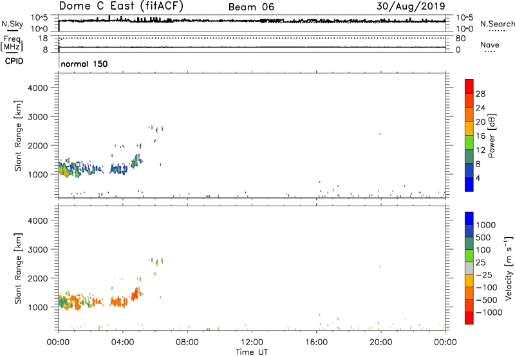Screen dimensions: 515x356
Task: Click the date "30/Aug/2019"
Action: (x=411, y=6)
